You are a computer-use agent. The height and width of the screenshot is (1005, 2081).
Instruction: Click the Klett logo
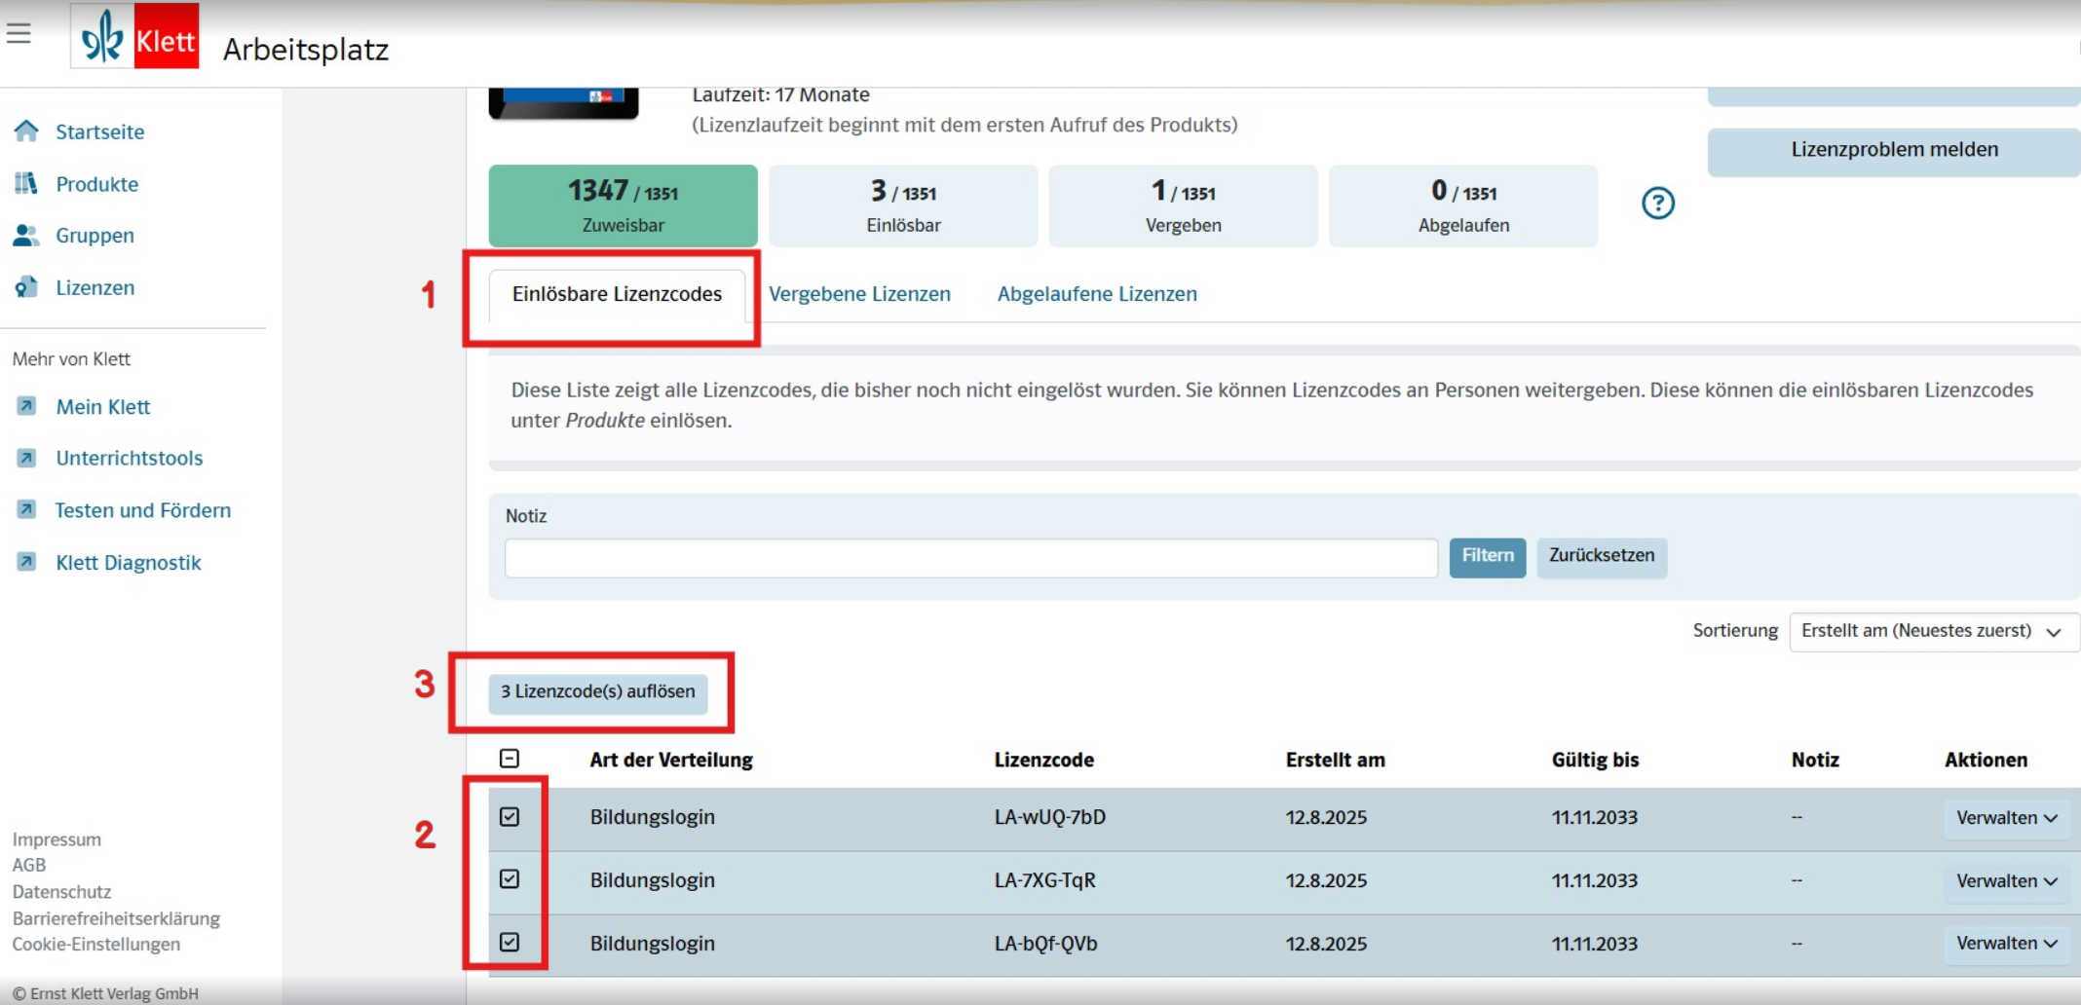pyautogui.click(x=135, y=38)
